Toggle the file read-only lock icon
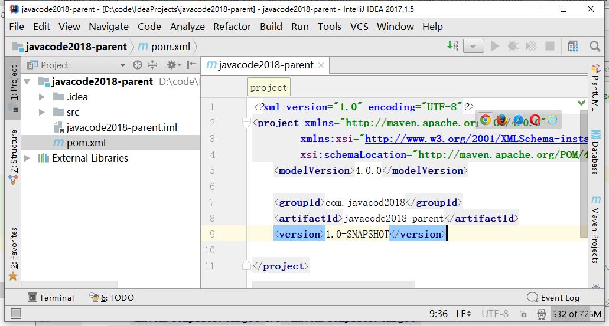 [x=523, y=314]
